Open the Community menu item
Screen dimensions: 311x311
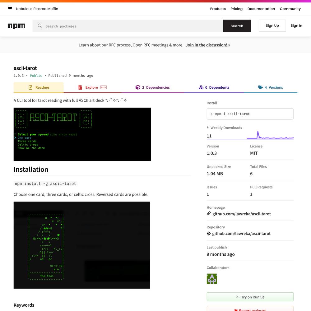pyautogui.click(x=290, y=9)
